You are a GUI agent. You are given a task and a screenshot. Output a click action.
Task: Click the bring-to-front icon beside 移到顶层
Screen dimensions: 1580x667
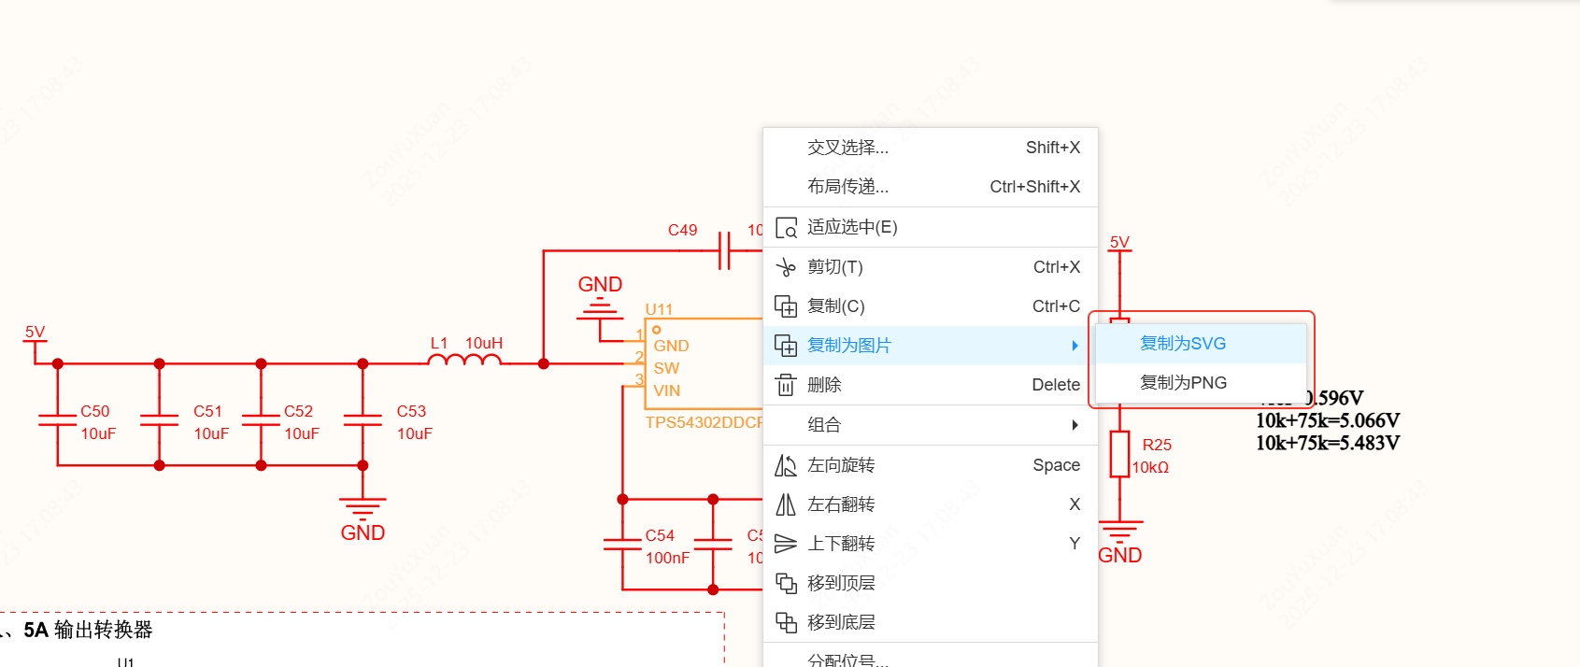click(786, 583)
